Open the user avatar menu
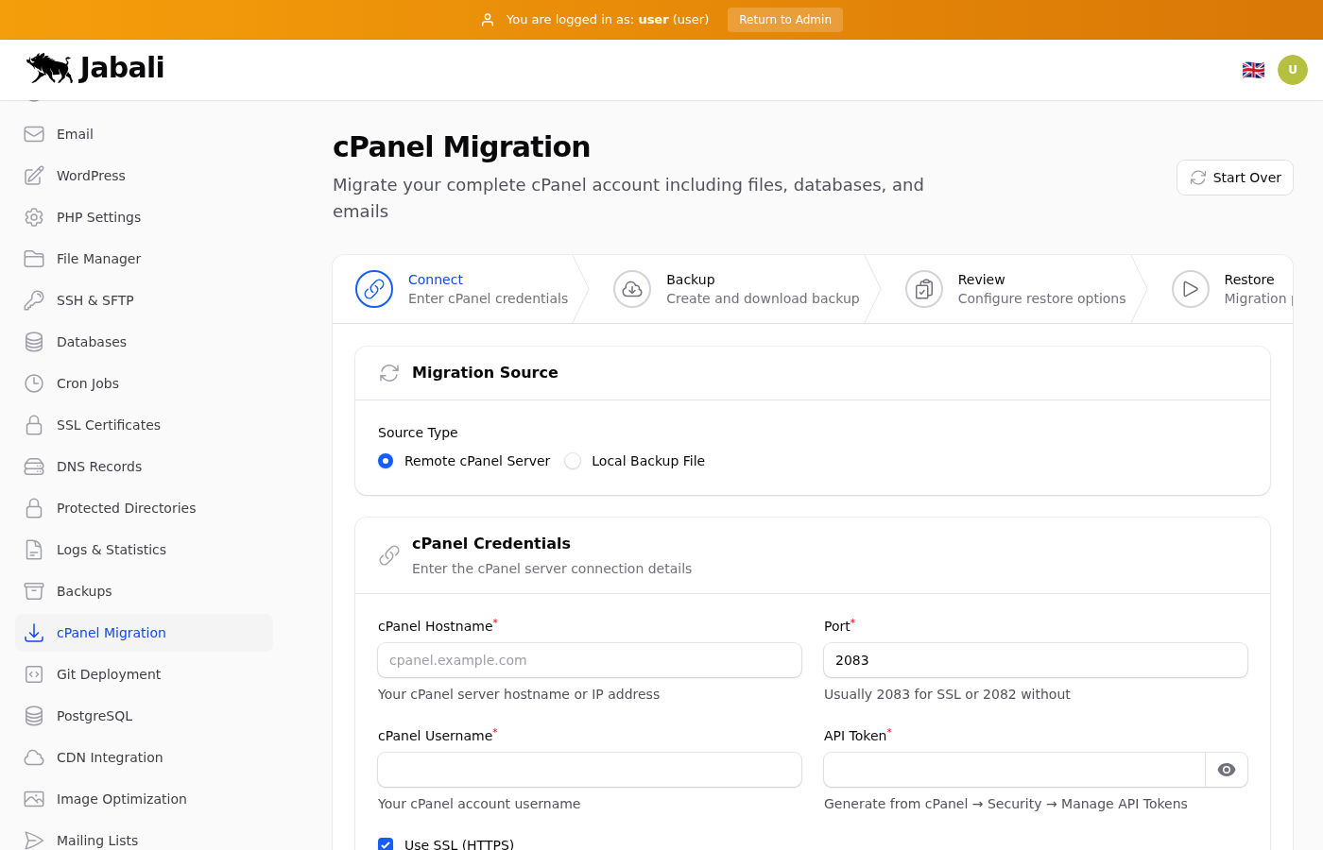The width and height of the screenshot is (1323, 850). click(1292, 70)
